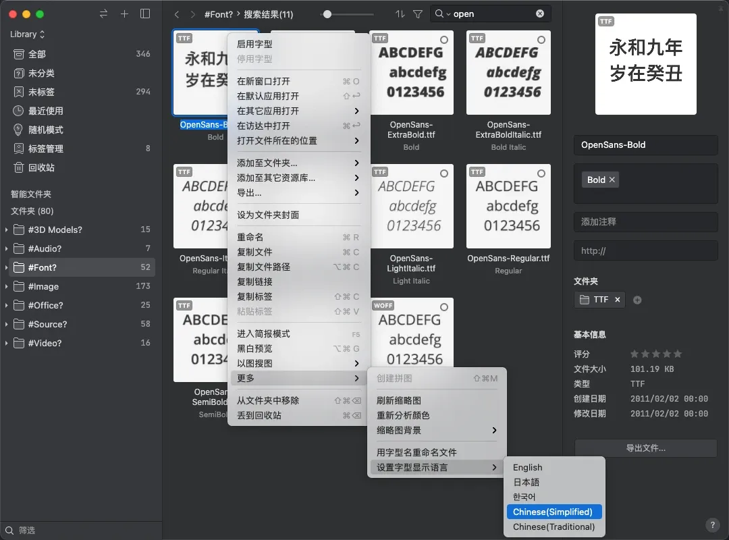
Task: Click the font preview in inspector panel
Action: [x=646, y=64]
